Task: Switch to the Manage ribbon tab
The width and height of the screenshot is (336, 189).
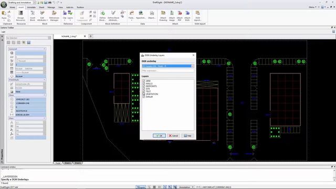Action: [51, 7]
